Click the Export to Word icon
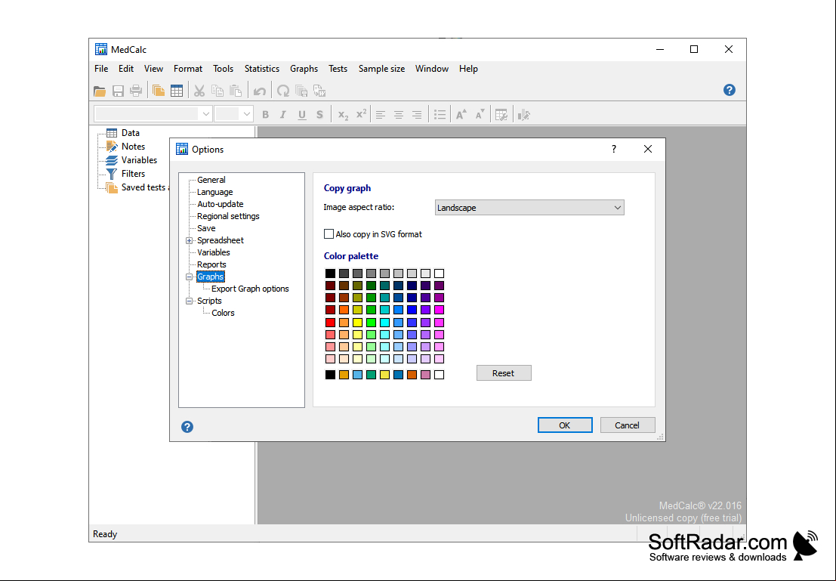Image resolution: width=836 pixels, height=581 pixels. [x=319, y=91]
